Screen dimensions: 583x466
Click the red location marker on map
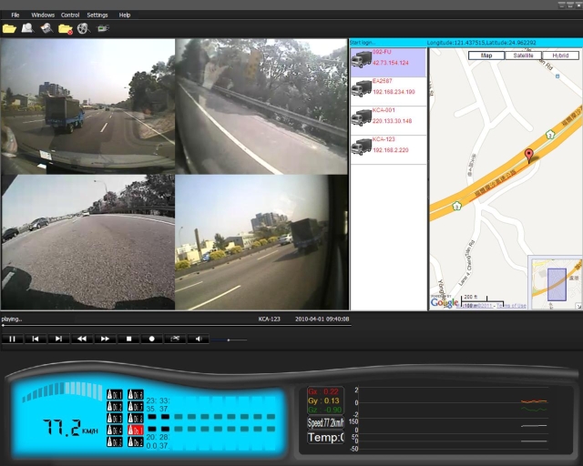click(x=528, y=155)
